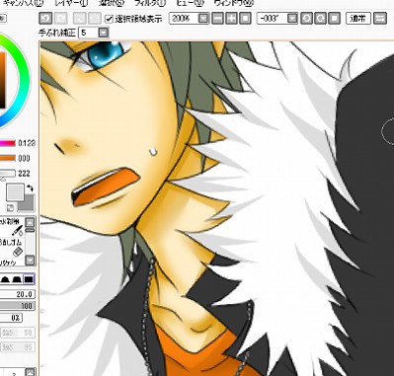Open the zoom percentage dropdown
The height and width of the screenshot is (376, 394).
point(203,18)
